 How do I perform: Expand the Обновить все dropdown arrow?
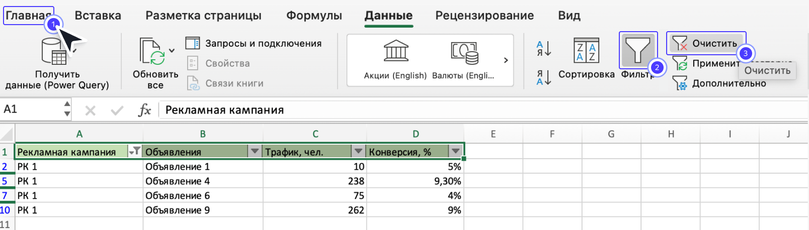point(172,51)
